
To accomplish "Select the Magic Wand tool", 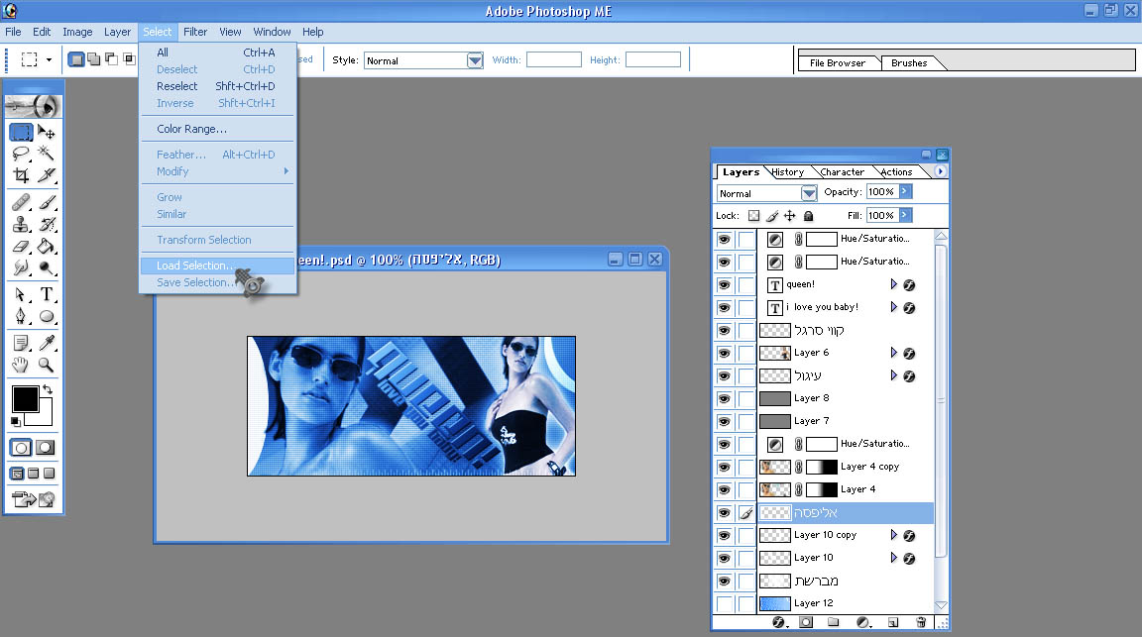I will pyautogui.click(x=47, y=154).
